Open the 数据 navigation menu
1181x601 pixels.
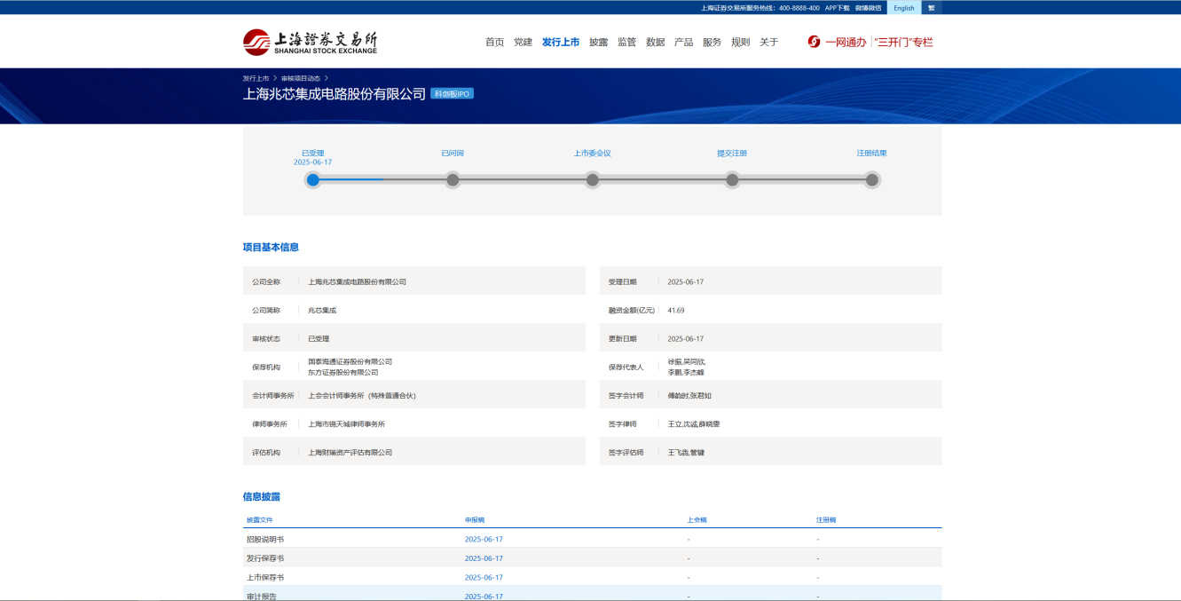coord(656,42)
